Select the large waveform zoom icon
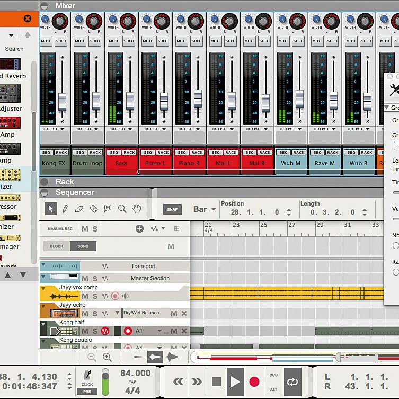The width and height of the screenshot is (399, 399). (172, 357)
